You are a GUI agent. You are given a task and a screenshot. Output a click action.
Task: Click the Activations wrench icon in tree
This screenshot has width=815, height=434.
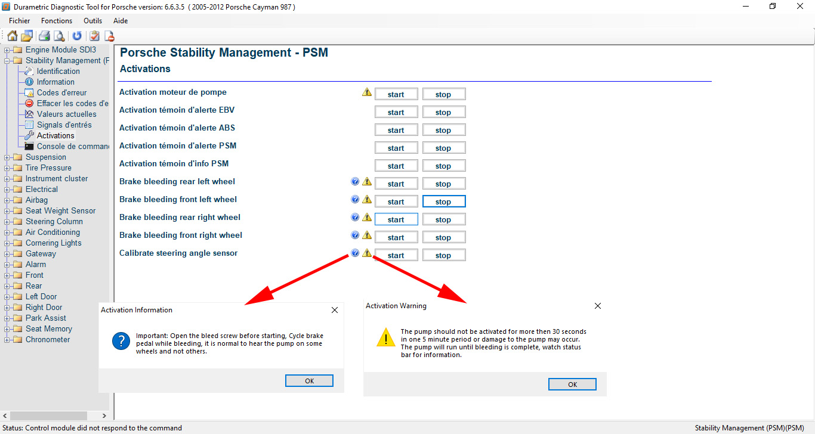point(29,135)
